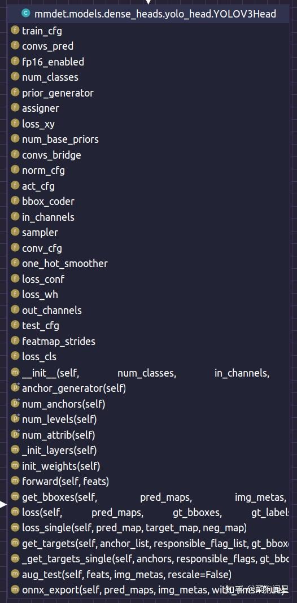Click the class icon beside YOLOV3Head title
The width and height of the screenshot is (297, 603).
click(26, 14)
